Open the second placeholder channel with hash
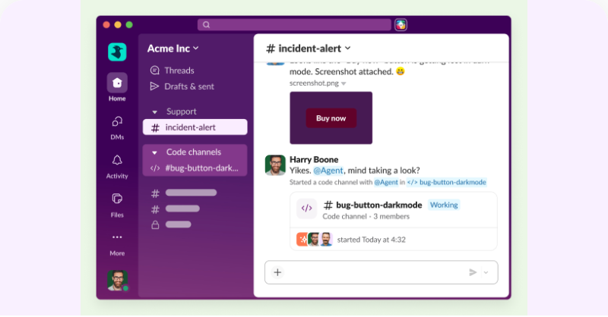 click(x=176, y=209)
